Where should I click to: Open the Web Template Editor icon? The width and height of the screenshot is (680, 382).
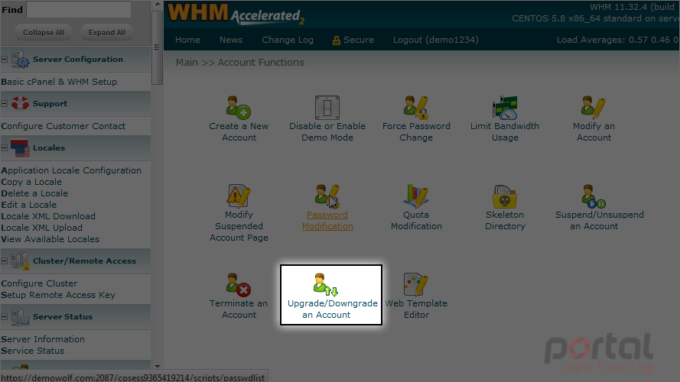pyautogui.click(x=416, y=284)
